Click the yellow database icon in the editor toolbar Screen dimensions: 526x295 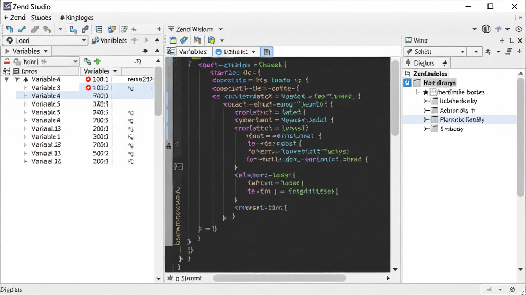click(211, 40)
